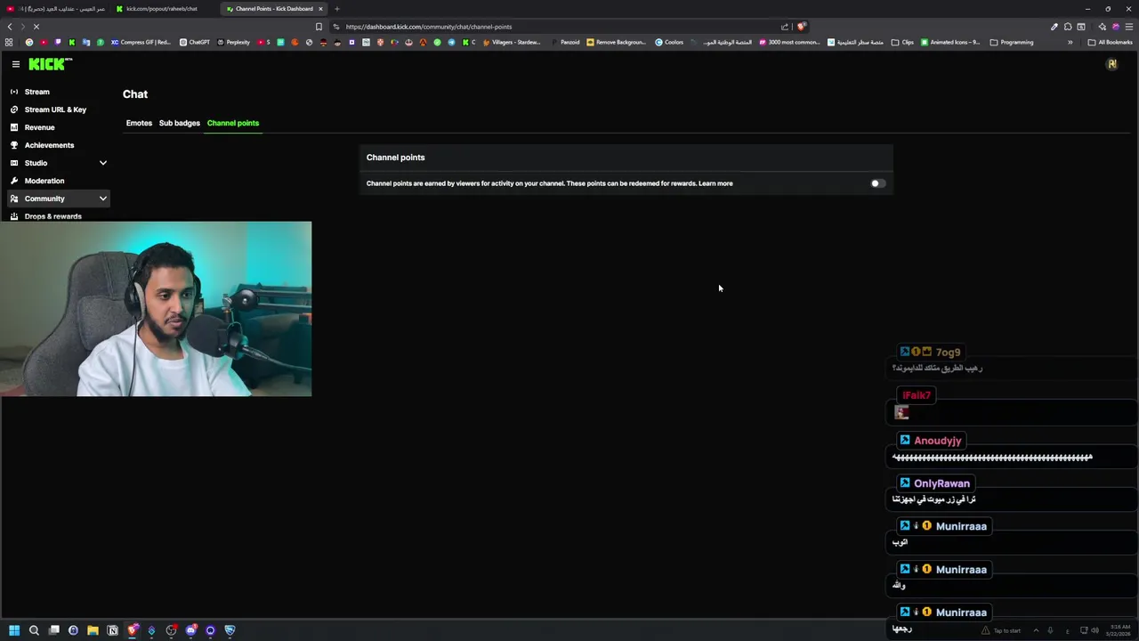Collapse the Community section chevron
This screenshot has height=641, width=1139.
(102, 199)
